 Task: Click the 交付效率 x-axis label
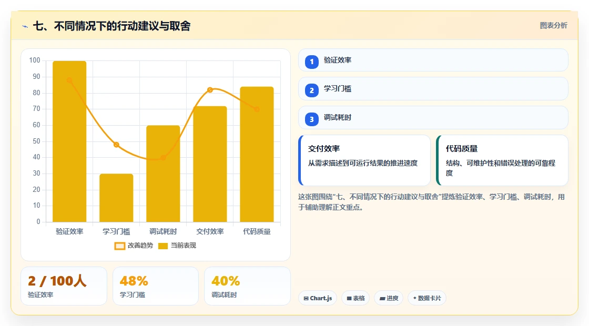pyautogui.click(x=210, y=232)
